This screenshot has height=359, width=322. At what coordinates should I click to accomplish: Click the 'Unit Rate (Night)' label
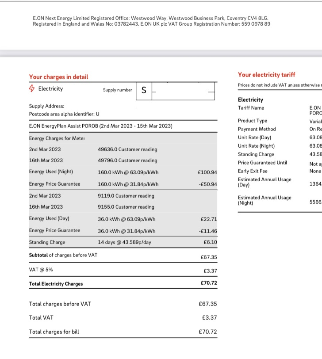(x=256, y=146)
